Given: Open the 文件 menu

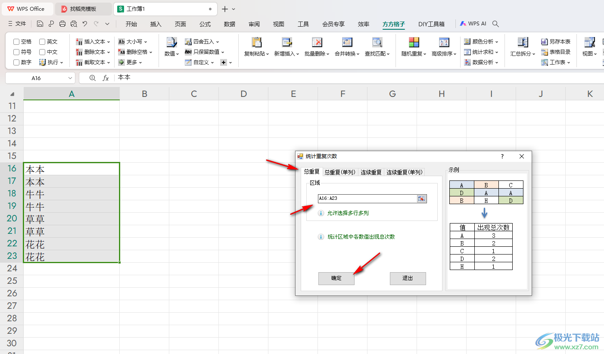Looking at the screenshot, I should point(17,24).
